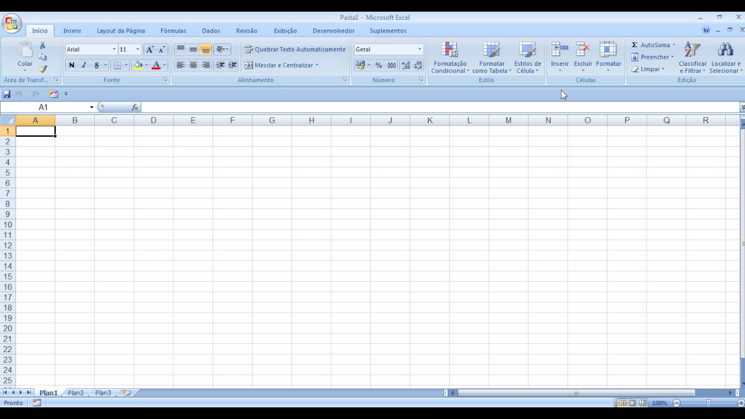Image resolution: width=745 pixels, height=419 pixels.
Task: Click the Excluir cells icon
Action: [x=583, y=49]
